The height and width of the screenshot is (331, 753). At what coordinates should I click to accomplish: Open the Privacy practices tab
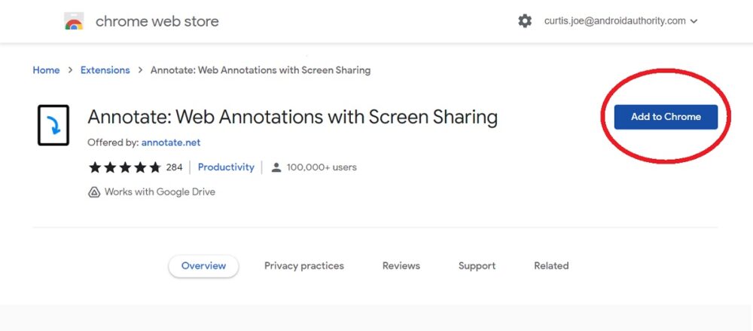304,265
